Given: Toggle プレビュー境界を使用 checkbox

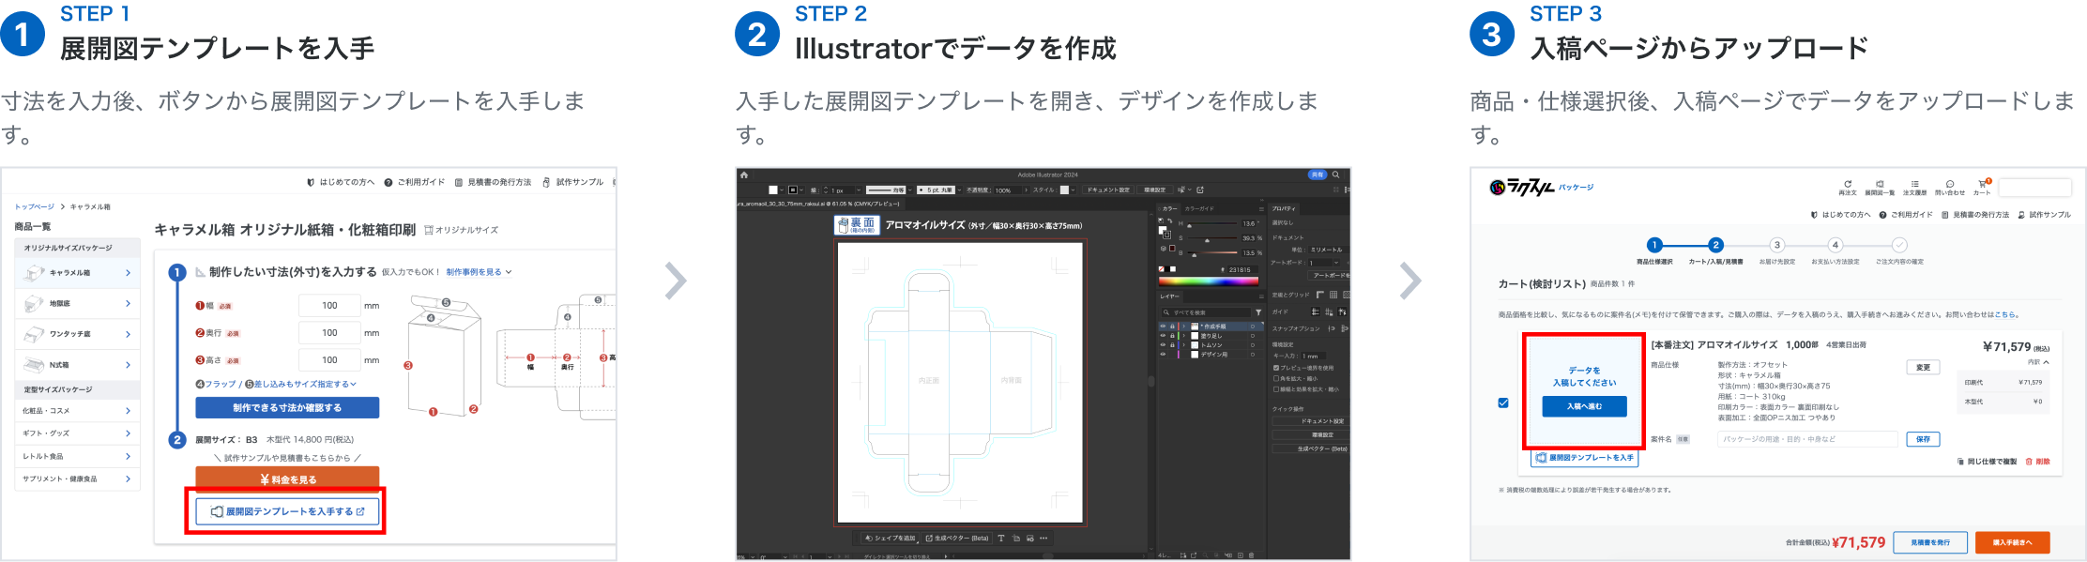Looking at the screenshot, I should [1276, 368].
